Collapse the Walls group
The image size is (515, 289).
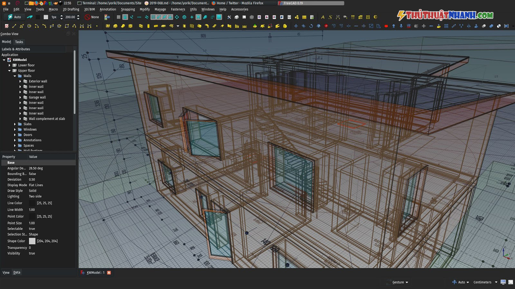coord(15,76)
